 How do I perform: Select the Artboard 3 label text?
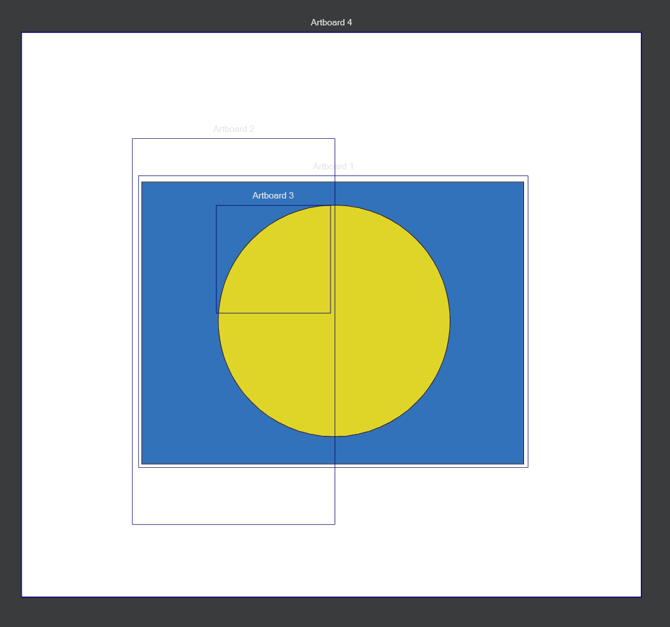pyautogui.click(x=273, y=195)
